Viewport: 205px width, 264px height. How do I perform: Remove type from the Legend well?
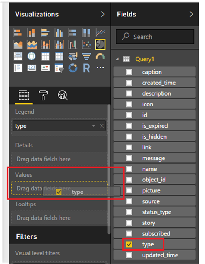(102, 126)
